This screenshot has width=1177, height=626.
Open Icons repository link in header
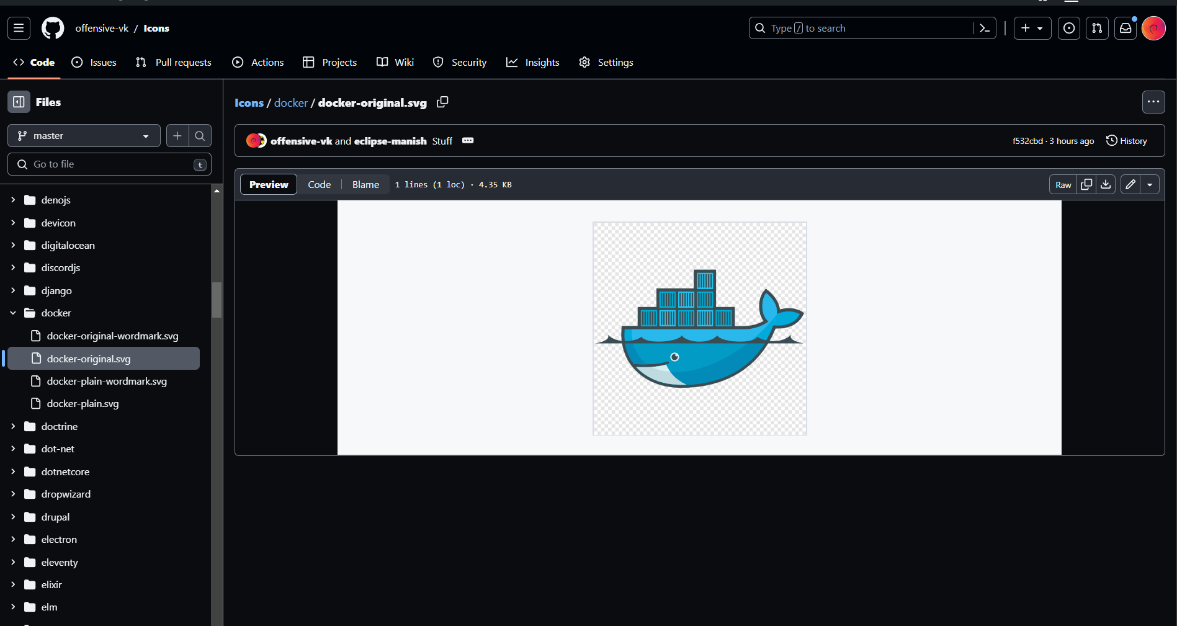[x=156, y=28]
